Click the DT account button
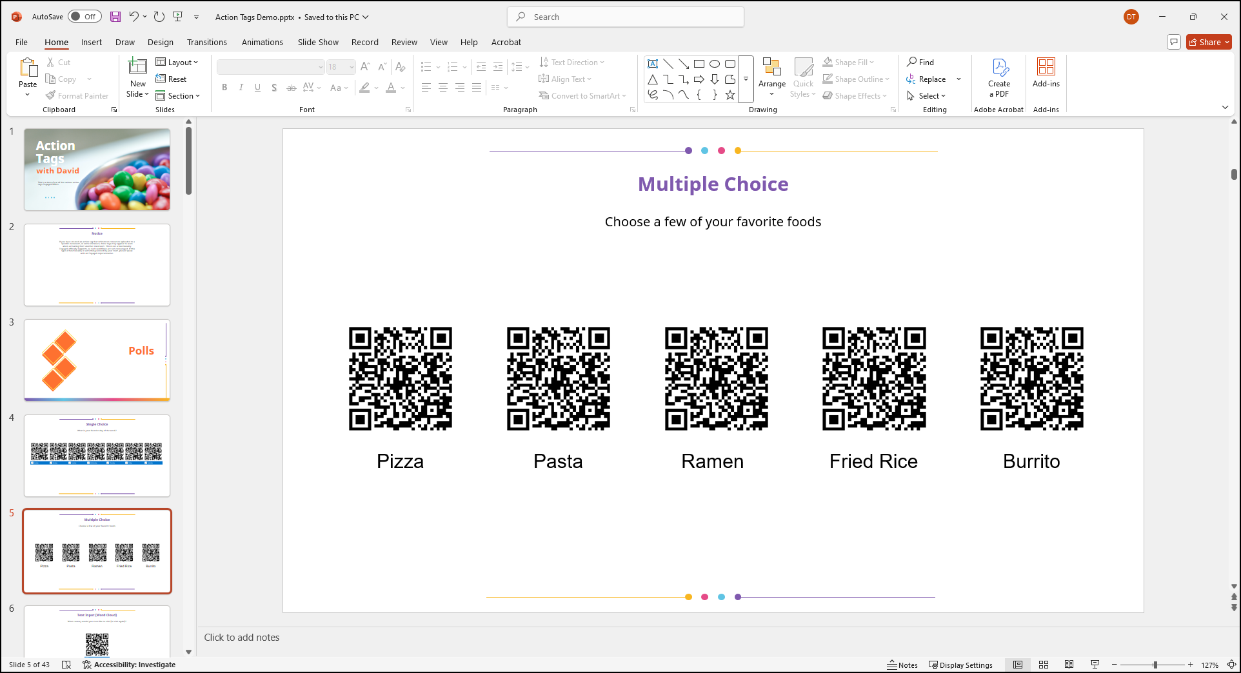 [x=1131, y=17]
